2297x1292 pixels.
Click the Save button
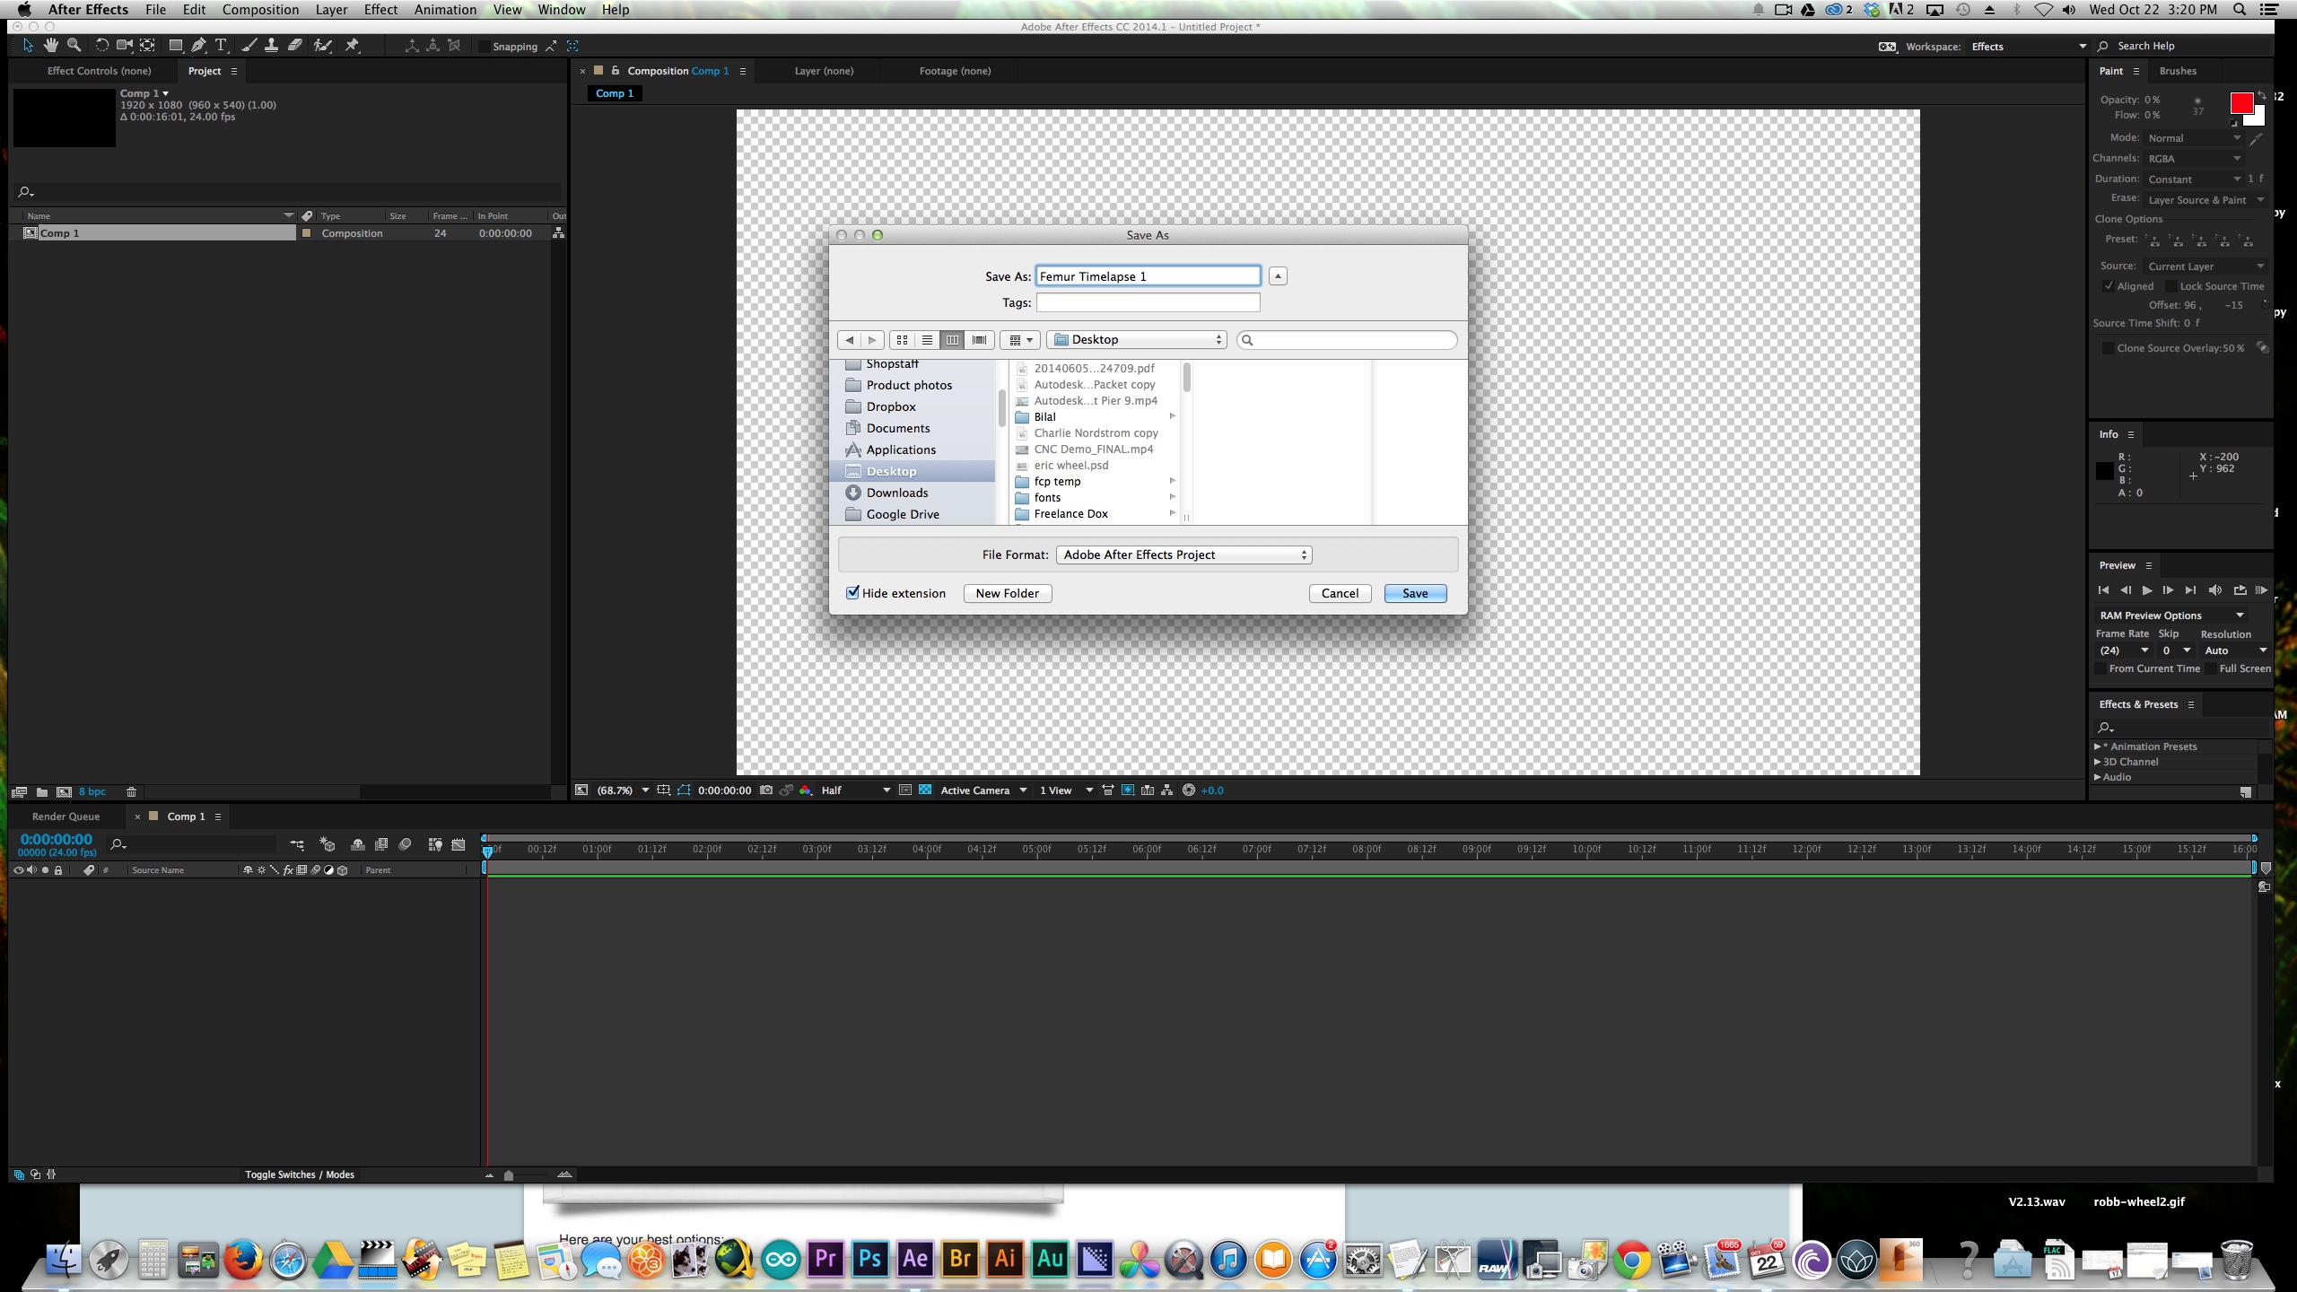(1415, 593)
